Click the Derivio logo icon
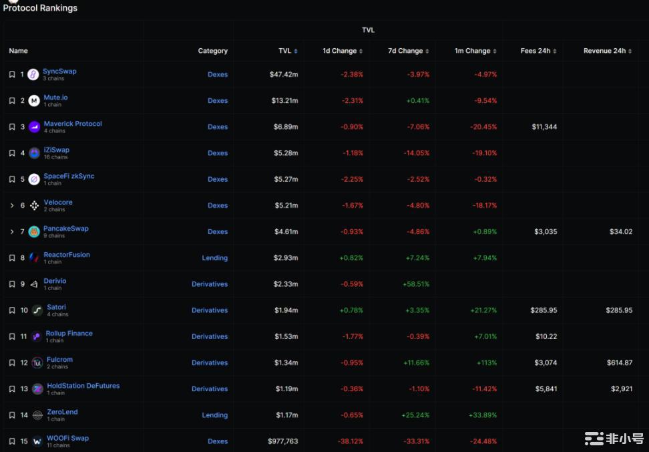649x452 pixels. pos(34,284)
